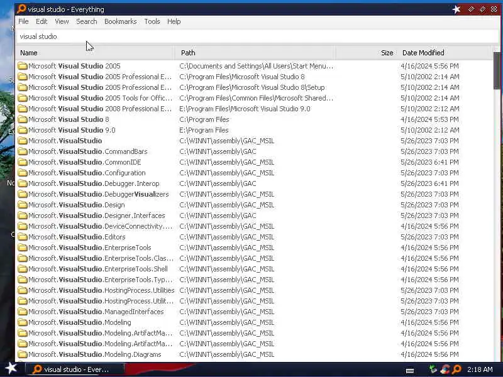Image resolution: width=503 pixels, height=377 pixels.
Task: Click date '5/26/2023 6:41 PM' of CommonIDE row
Action: click(x=429, y=162)
